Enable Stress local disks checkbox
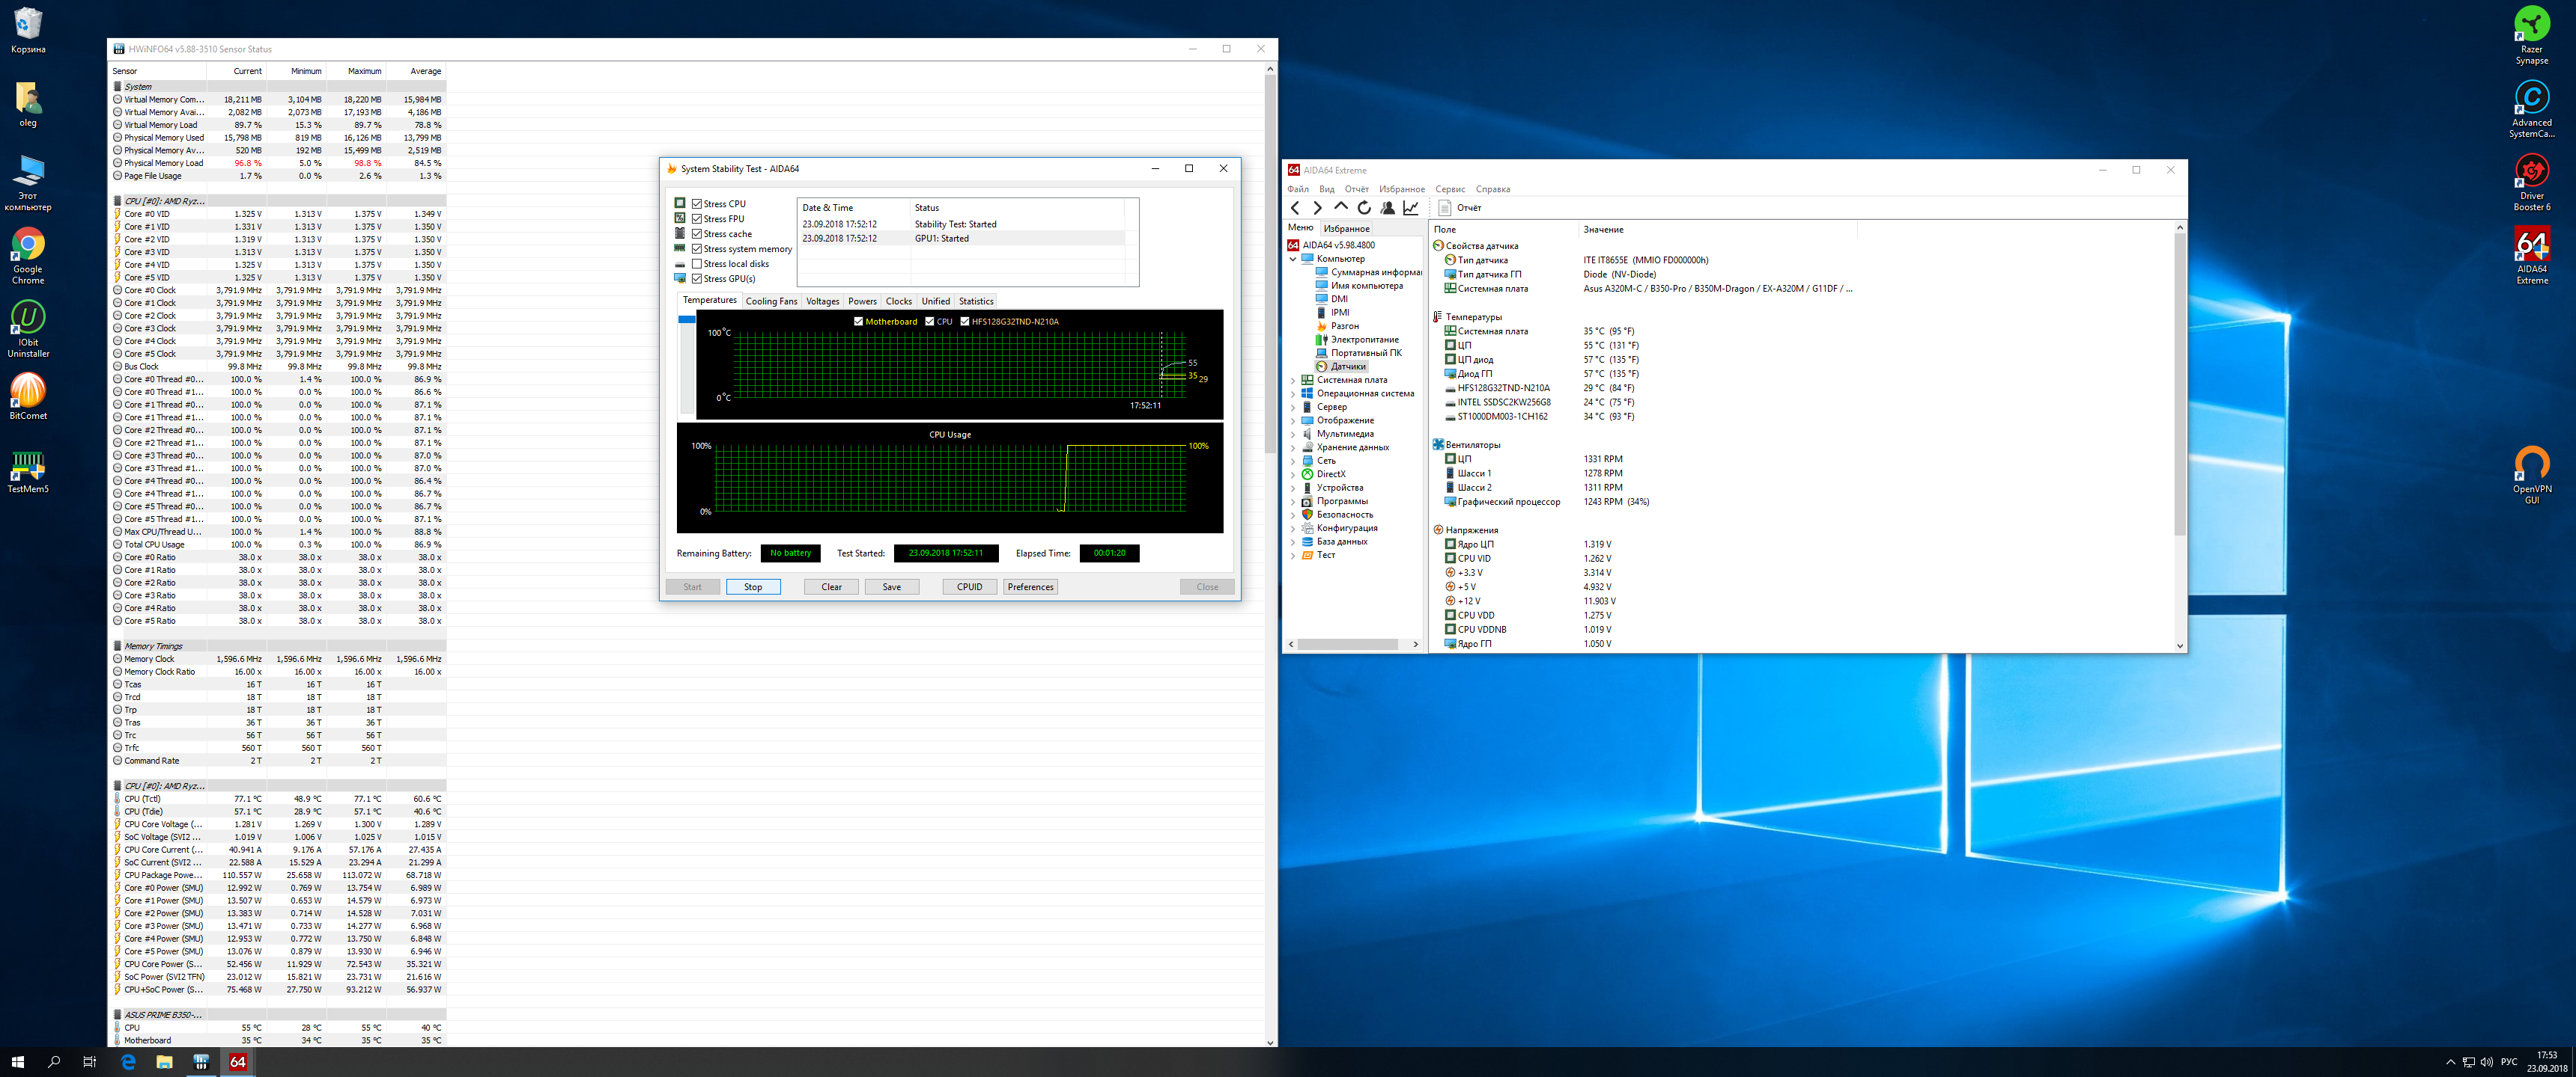This screenshot has height=1077, width=2576. click(x=697, y=264)
